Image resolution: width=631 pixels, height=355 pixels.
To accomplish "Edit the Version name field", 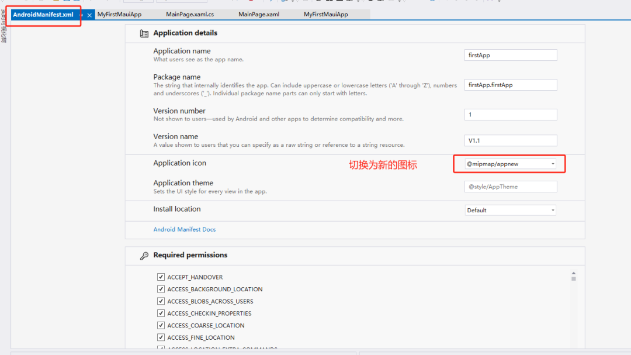I will click(x=511, y=140).
